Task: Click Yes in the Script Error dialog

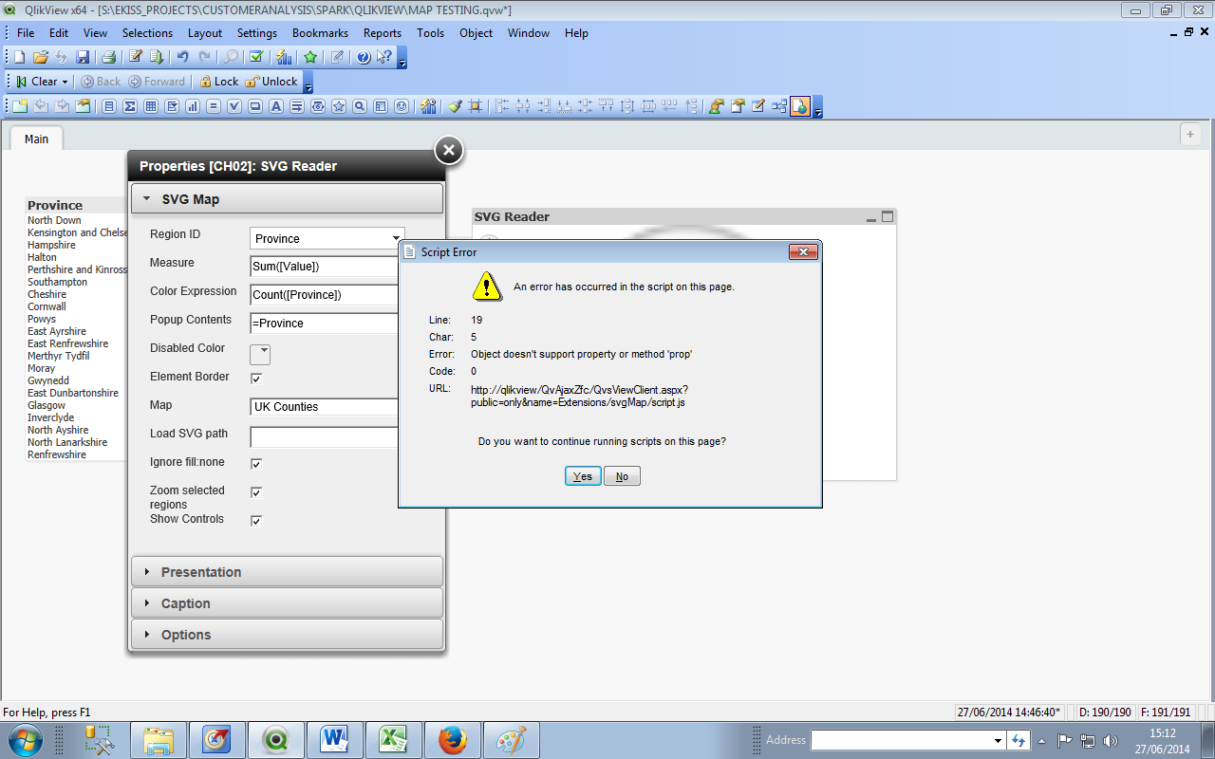Action: pos(583,476)
